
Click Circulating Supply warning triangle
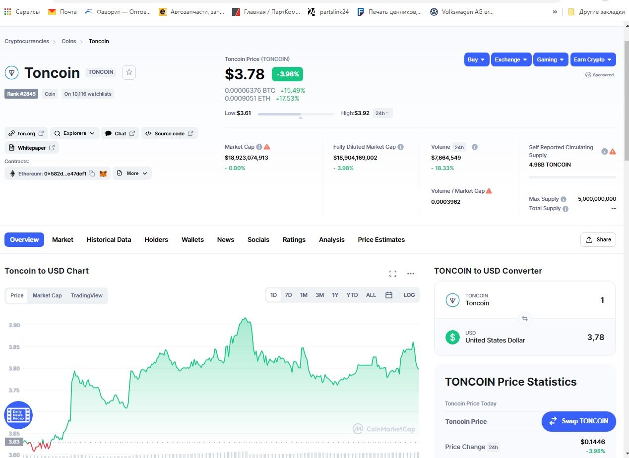[613, 151]
